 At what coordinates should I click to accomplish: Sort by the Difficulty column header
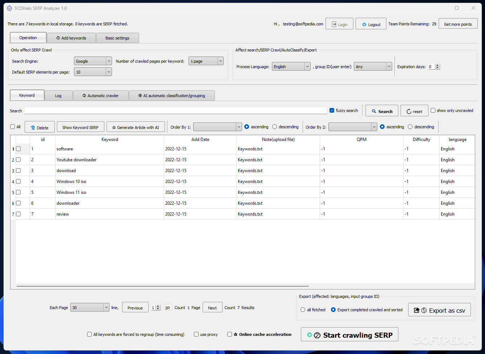coord(421,139)
